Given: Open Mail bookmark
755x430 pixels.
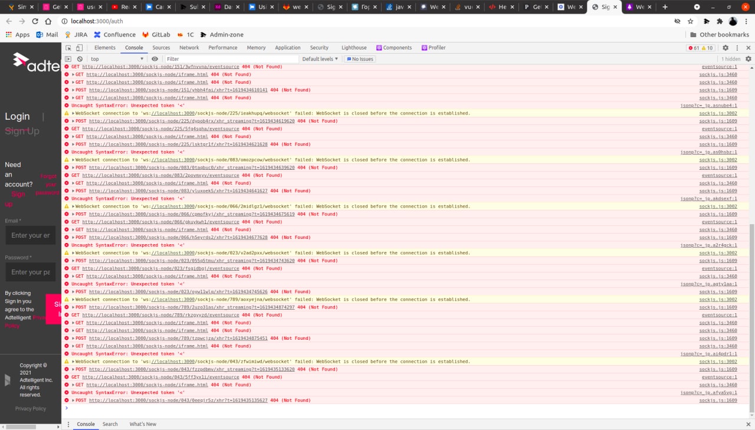Looking at the screenshot, I should [47, 35].
